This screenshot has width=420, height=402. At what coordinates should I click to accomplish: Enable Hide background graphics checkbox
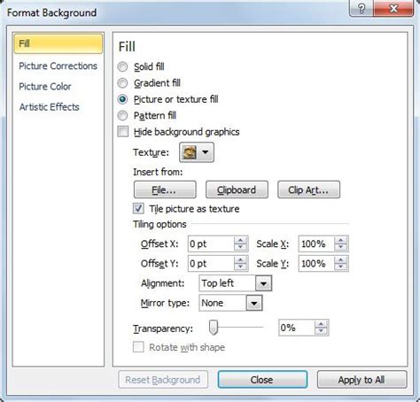tap(123, 132)
